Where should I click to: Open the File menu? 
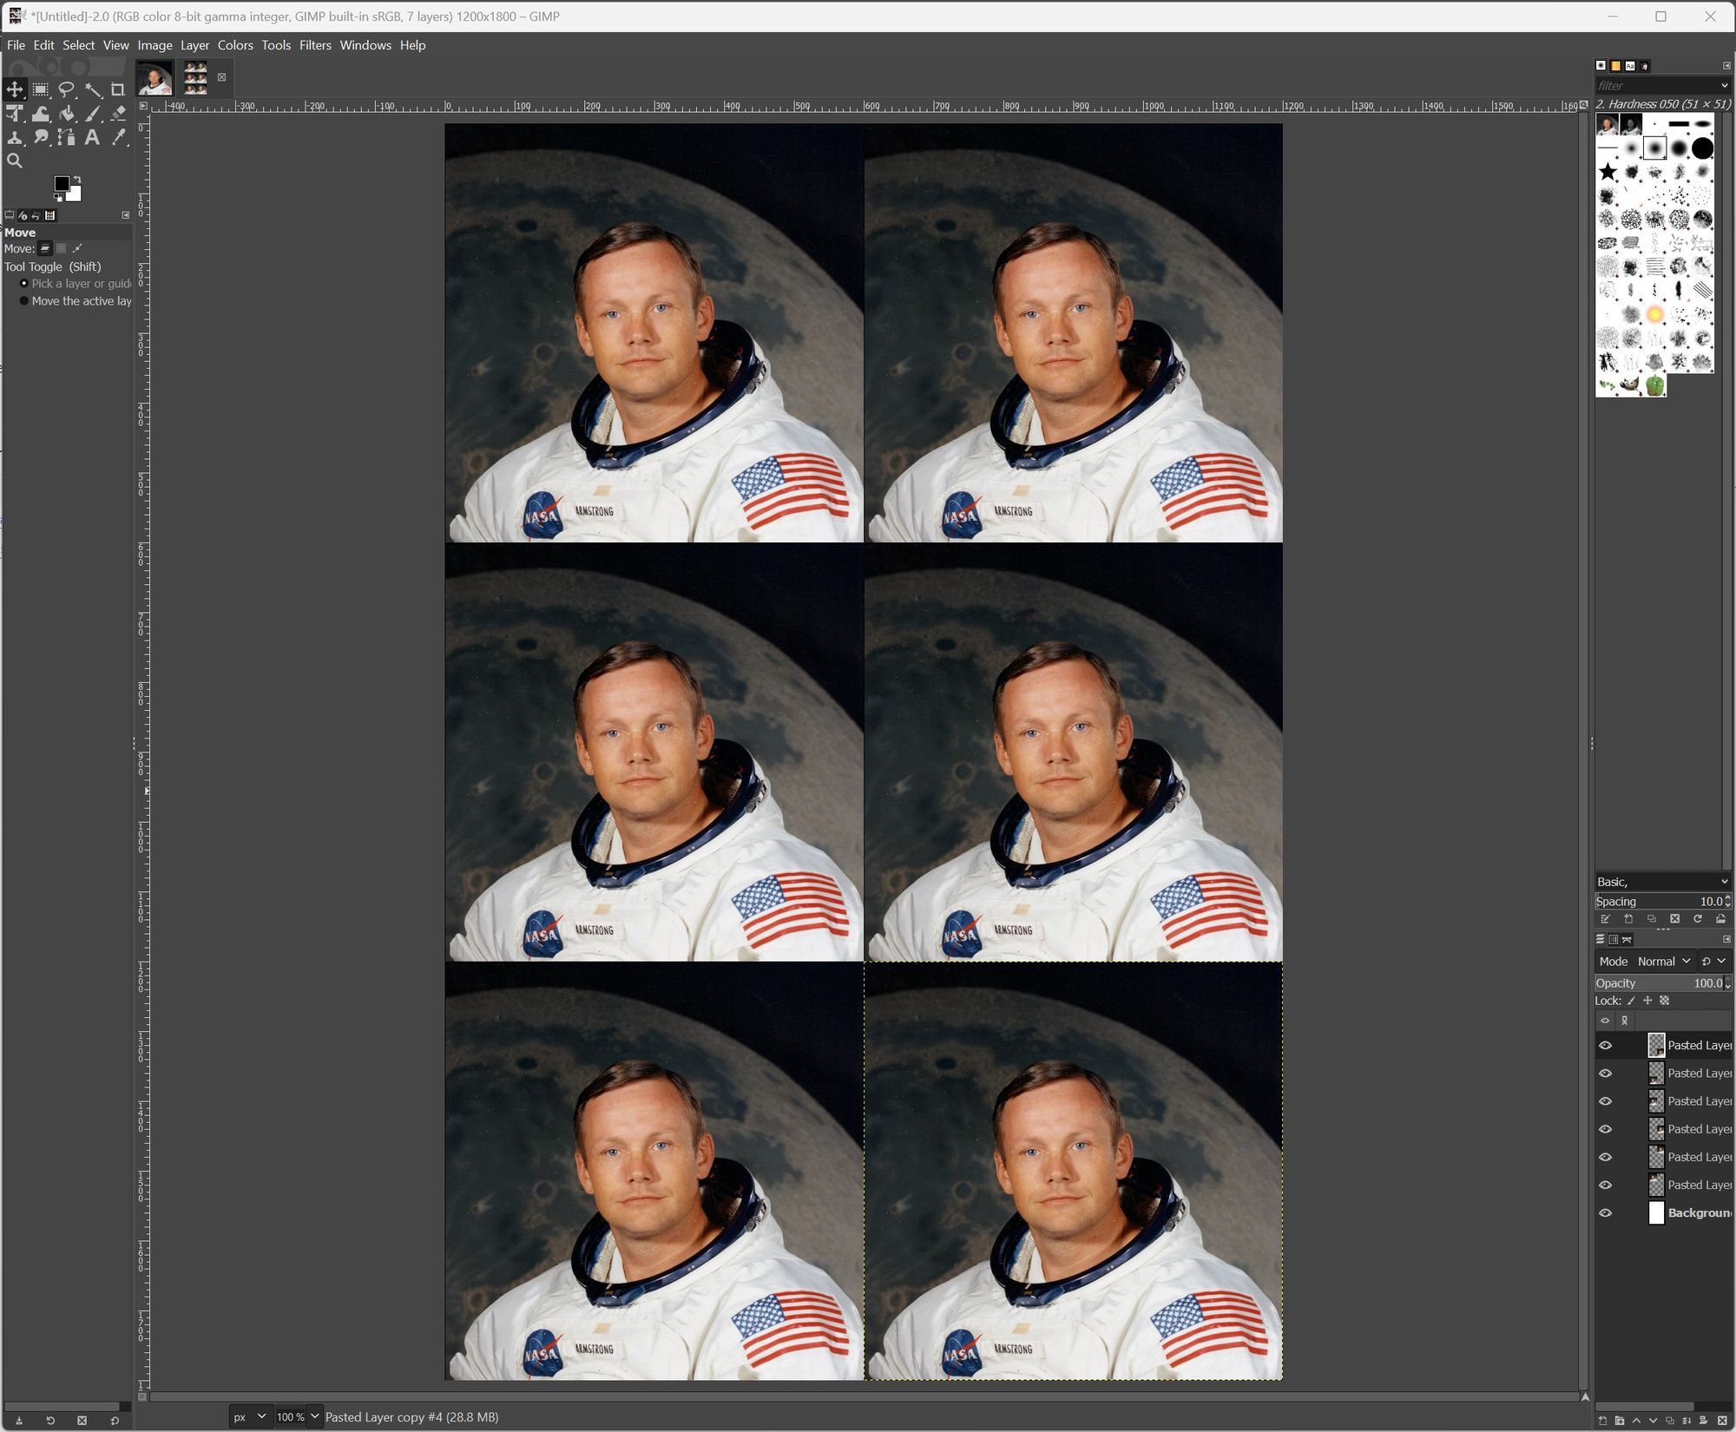[16, 45]
